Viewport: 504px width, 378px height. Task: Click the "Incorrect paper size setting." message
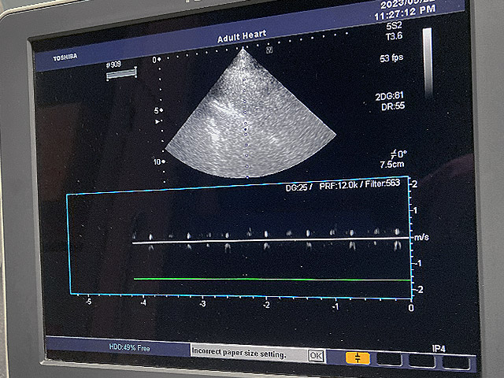point(239,352)
